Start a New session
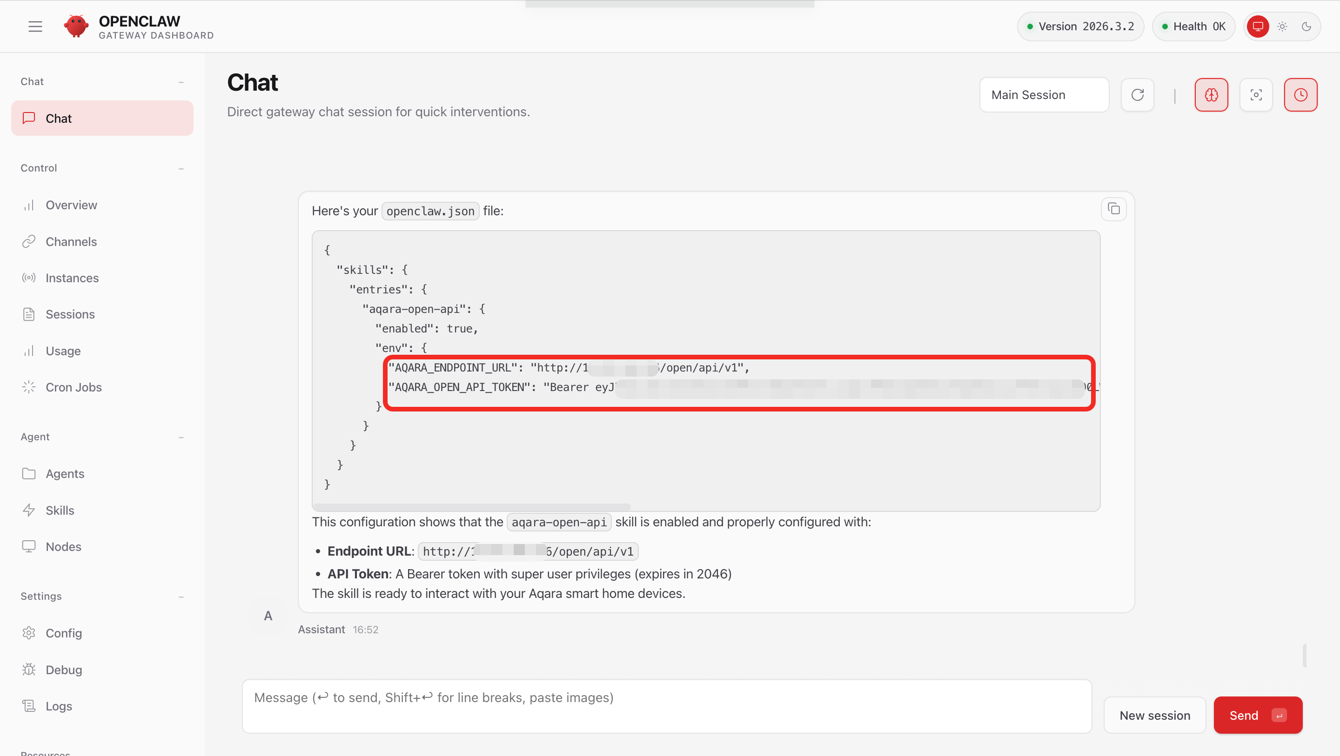The width and height of the screenshot is (1340, 756). (x=1154, y=715)
